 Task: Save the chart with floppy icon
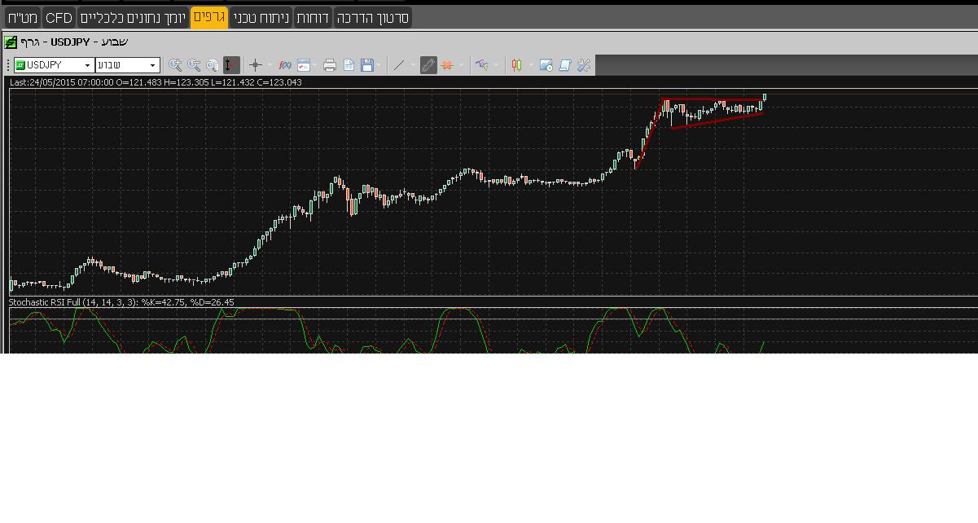click(x=367, y=65)
